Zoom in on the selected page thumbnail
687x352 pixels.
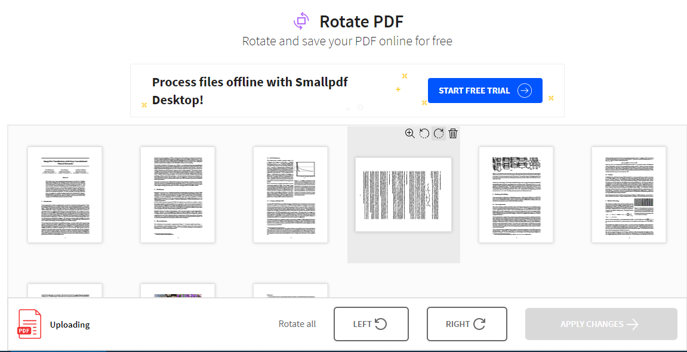pos(409,133)
